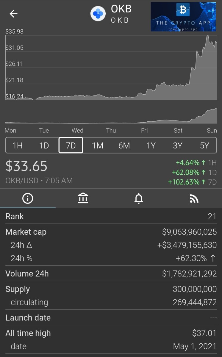Tap the $33.65 current price

(26, 166)
